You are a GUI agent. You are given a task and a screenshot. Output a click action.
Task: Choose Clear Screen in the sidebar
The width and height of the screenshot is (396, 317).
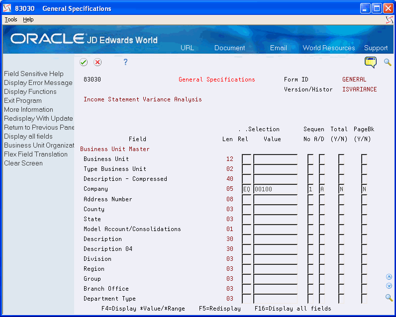(x=23, y=163)
